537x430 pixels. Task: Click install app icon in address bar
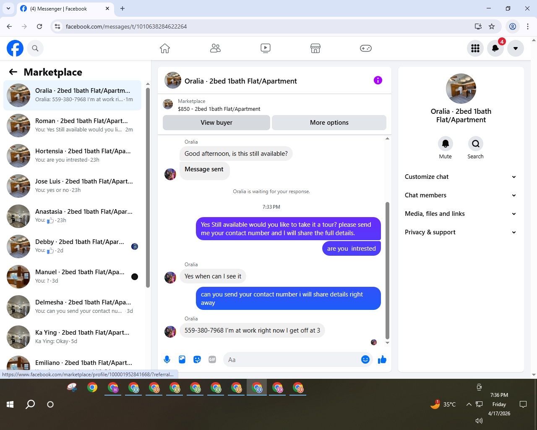pyautogui.click(x=478, y=26)
